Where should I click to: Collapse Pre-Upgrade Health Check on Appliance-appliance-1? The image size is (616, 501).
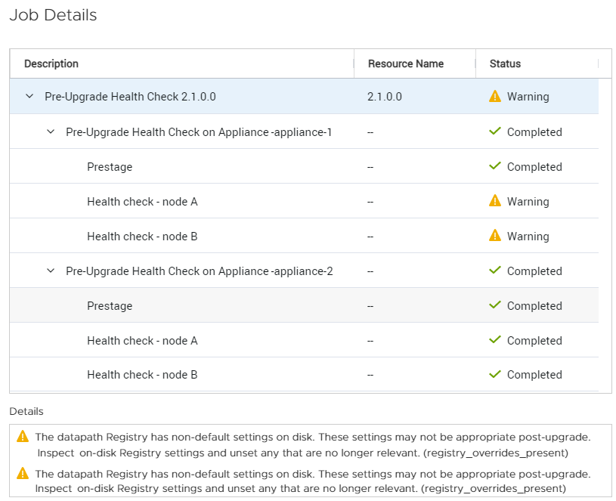coord(50,131)
